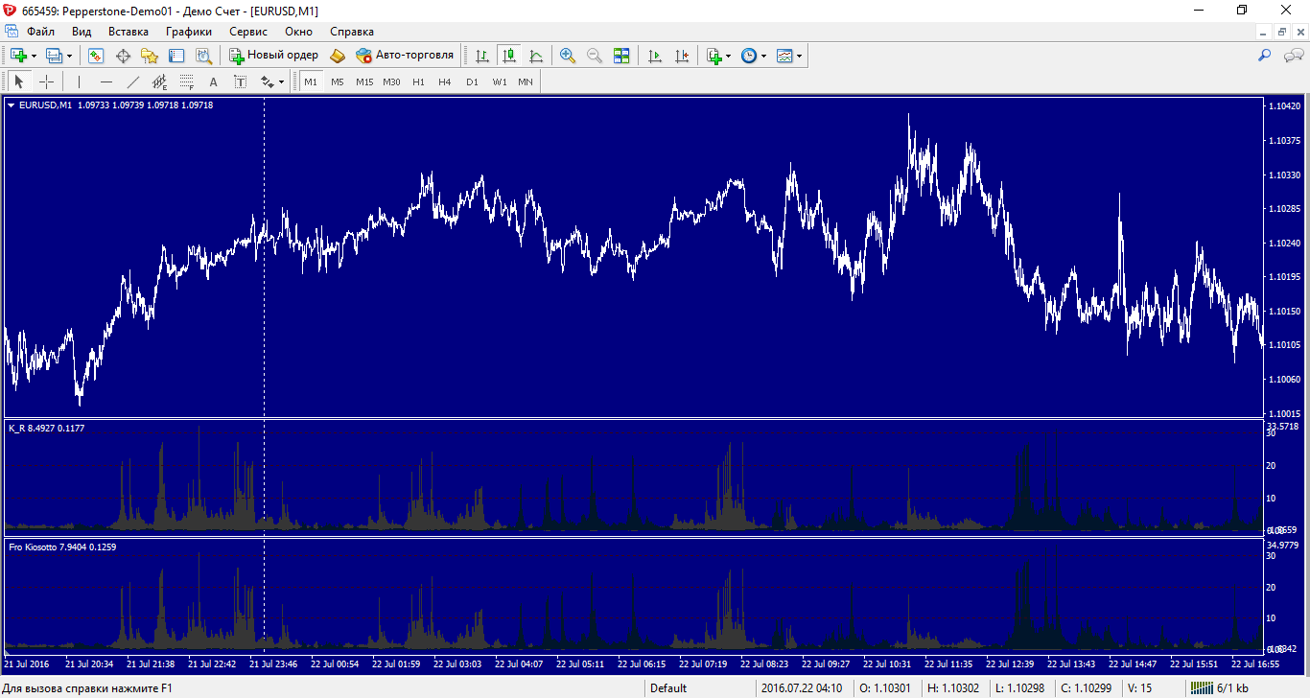The height and width of the screenshot is (698, 1310).
Task: Switch chart to Candlesticks icon
Action: (x=508, y=56)
